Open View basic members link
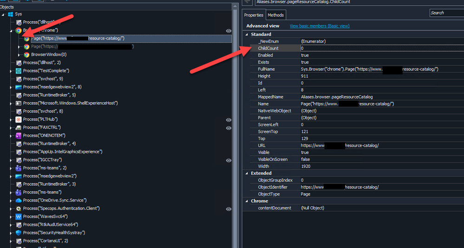 coord(320,26)
